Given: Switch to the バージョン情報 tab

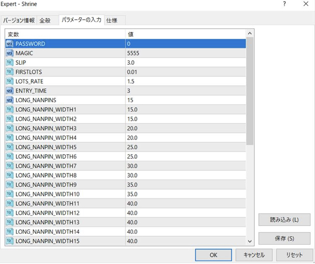Looking at the screenshot, I should coord(19,20).
